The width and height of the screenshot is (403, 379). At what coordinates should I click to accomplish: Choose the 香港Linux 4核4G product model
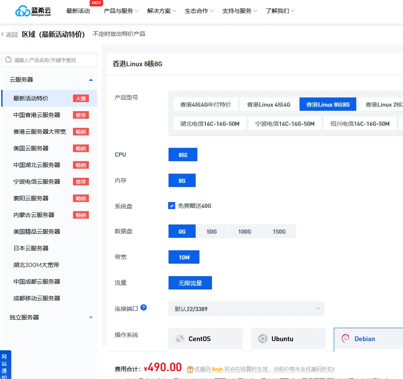click(268, 105)
